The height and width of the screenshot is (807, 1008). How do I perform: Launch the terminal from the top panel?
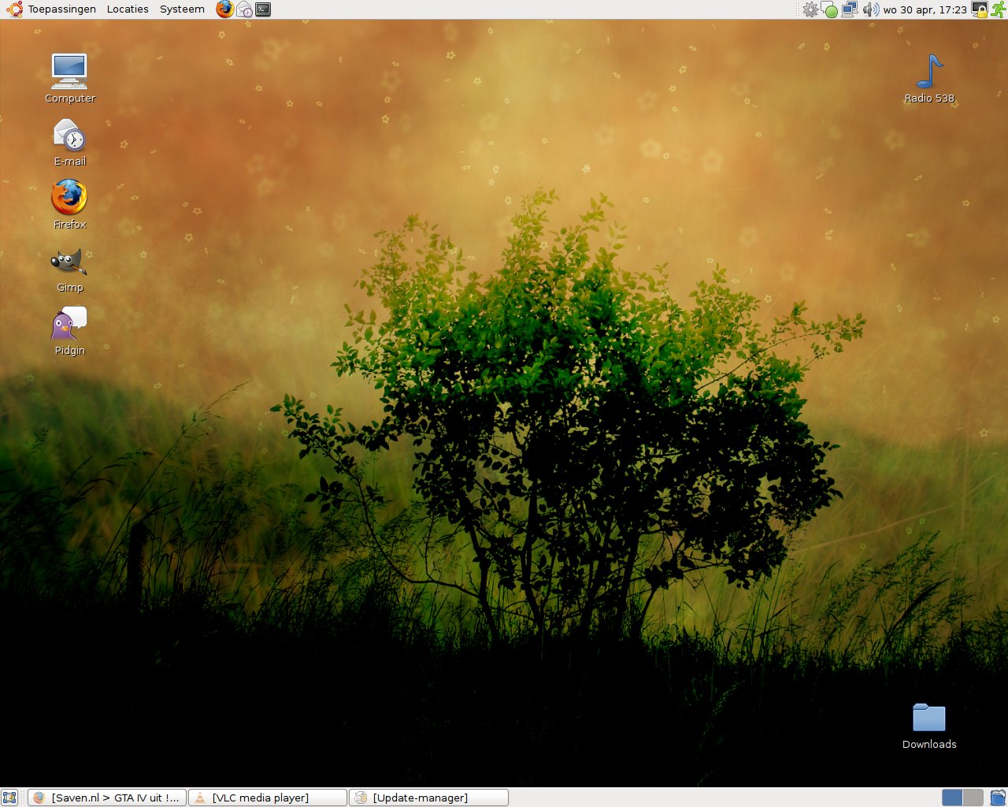[263, 9]
